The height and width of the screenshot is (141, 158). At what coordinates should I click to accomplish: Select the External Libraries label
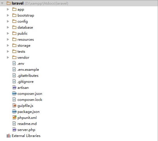tap(26, 136)
